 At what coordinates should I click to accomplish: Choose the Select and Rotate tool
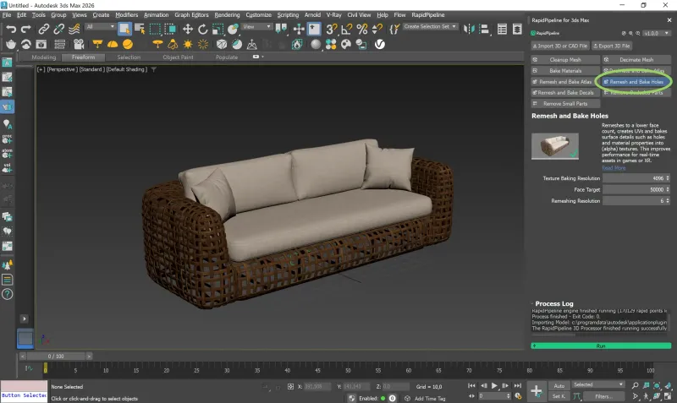(x=204, y=28)
